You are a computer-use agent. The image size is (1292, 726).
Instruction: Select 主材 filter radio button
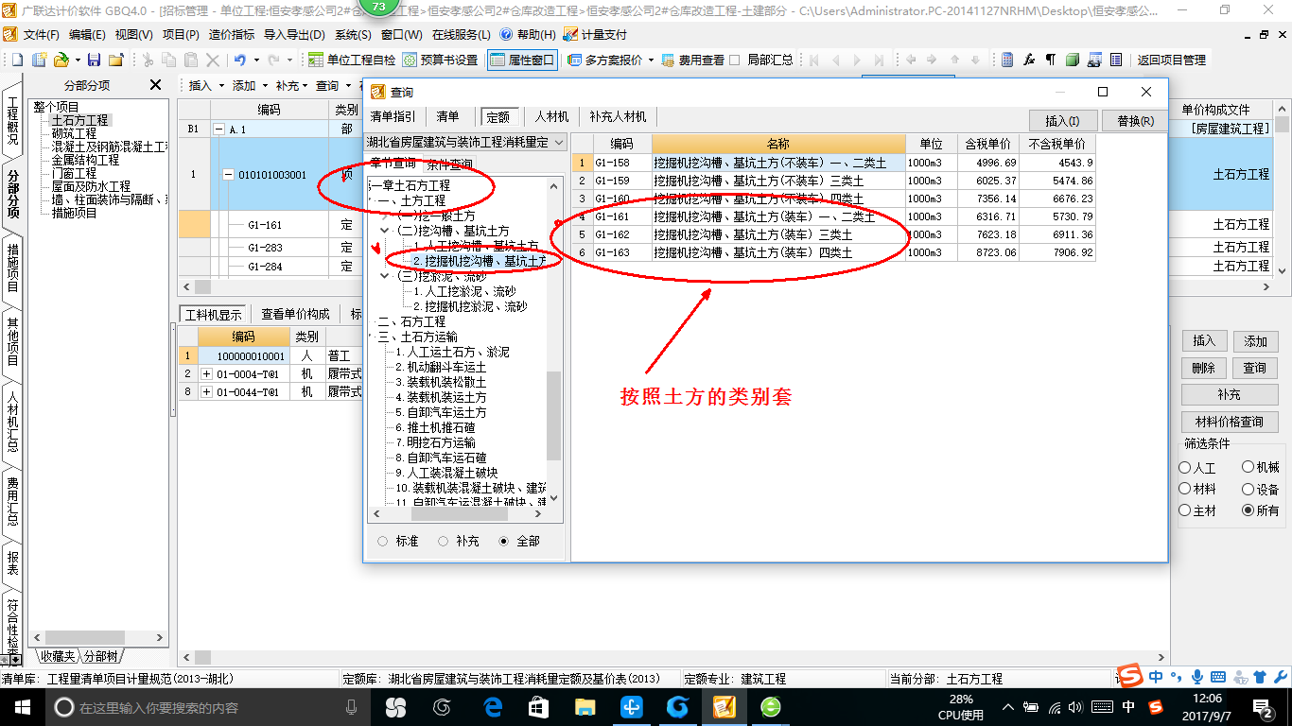[1185, 510]
